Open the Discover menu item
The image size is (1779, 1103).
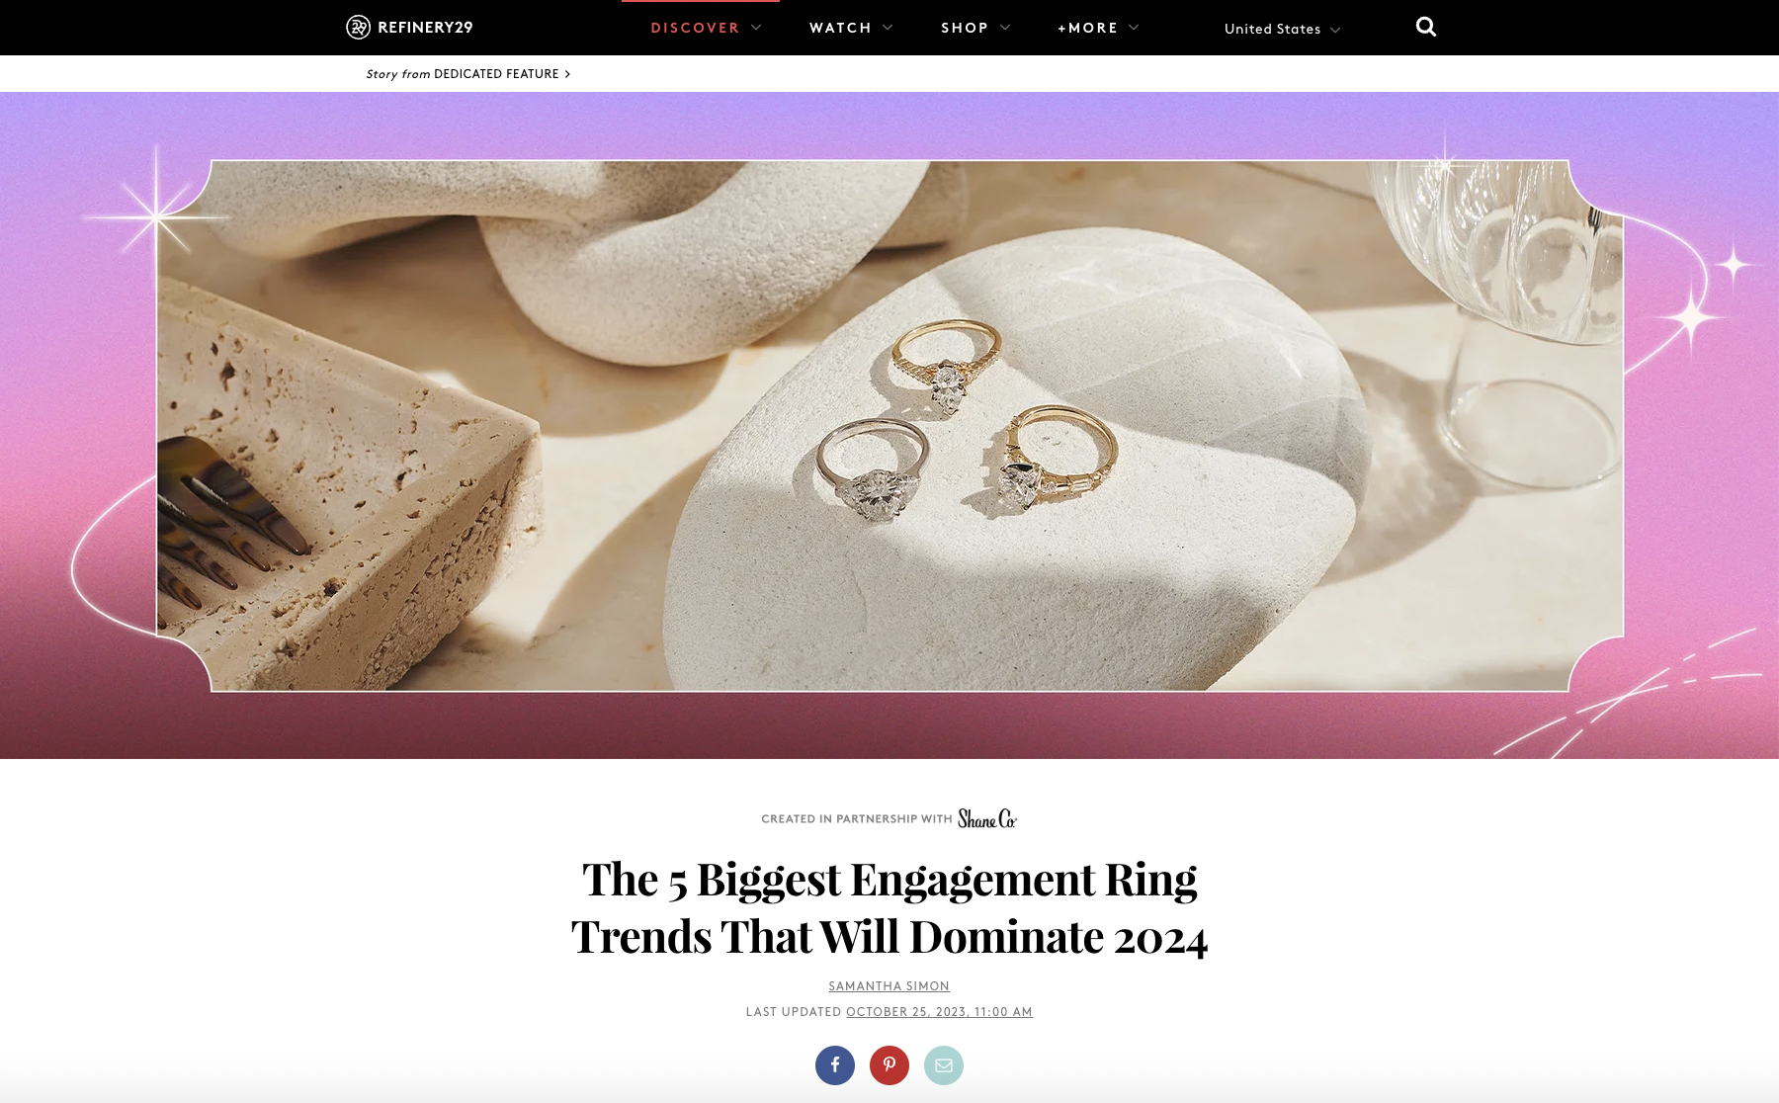point(695,28)
